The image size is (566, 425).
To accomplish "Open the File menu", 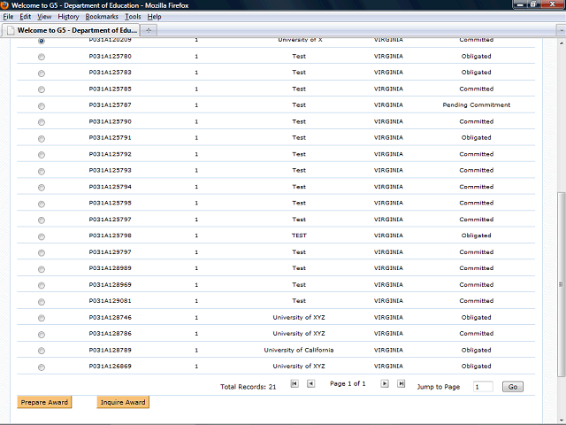I will click(x=8, y=17).
